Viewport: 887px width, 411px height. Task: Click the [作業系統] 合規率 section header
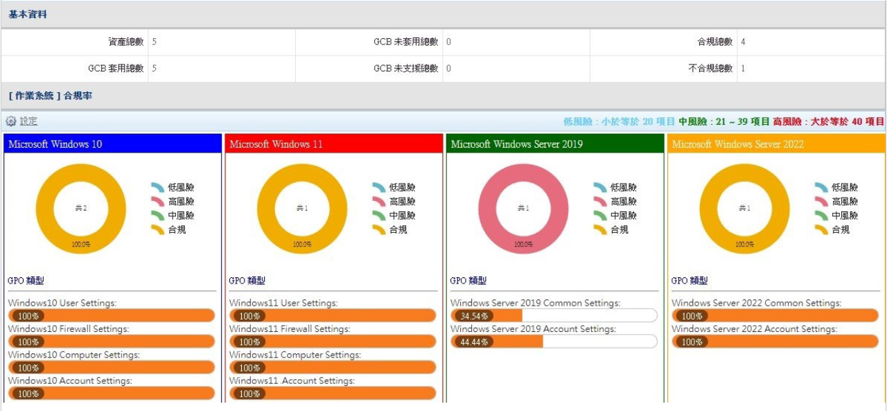443,96
